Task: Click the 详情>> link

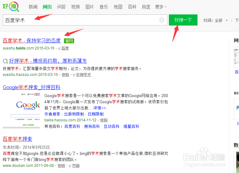Action: click(100, 108)
